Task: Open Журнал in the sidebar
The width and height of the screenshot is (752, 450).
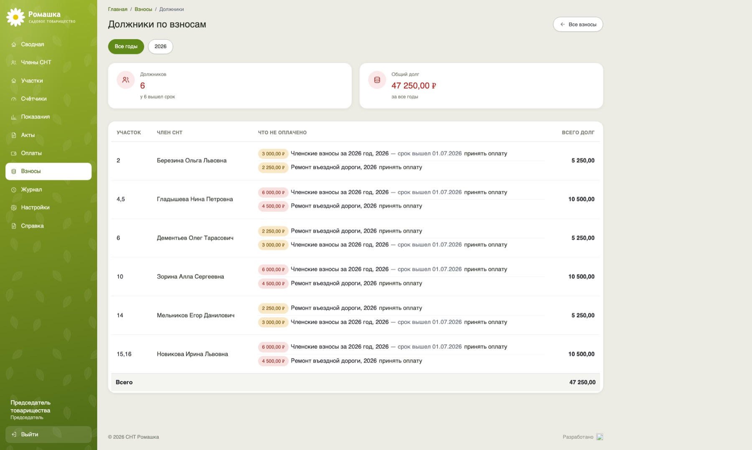Action: (x=48, y=190)
